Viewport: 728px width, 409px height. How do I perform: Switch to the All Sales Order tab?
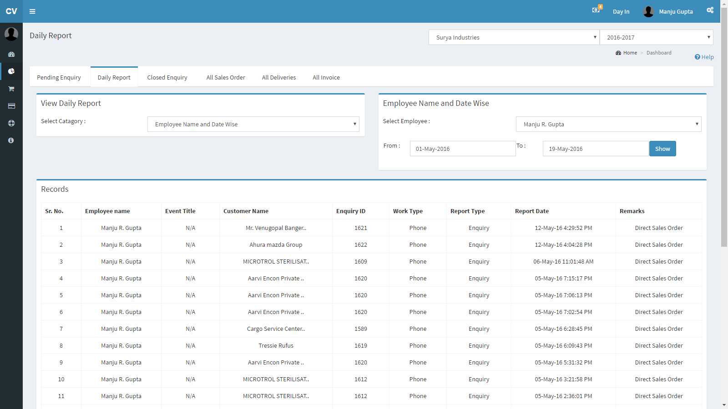pos(226,77)
